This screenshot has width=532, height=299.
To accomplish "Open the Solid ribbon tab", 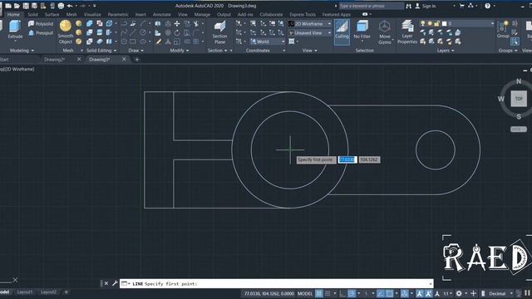I will pos(33,15).
